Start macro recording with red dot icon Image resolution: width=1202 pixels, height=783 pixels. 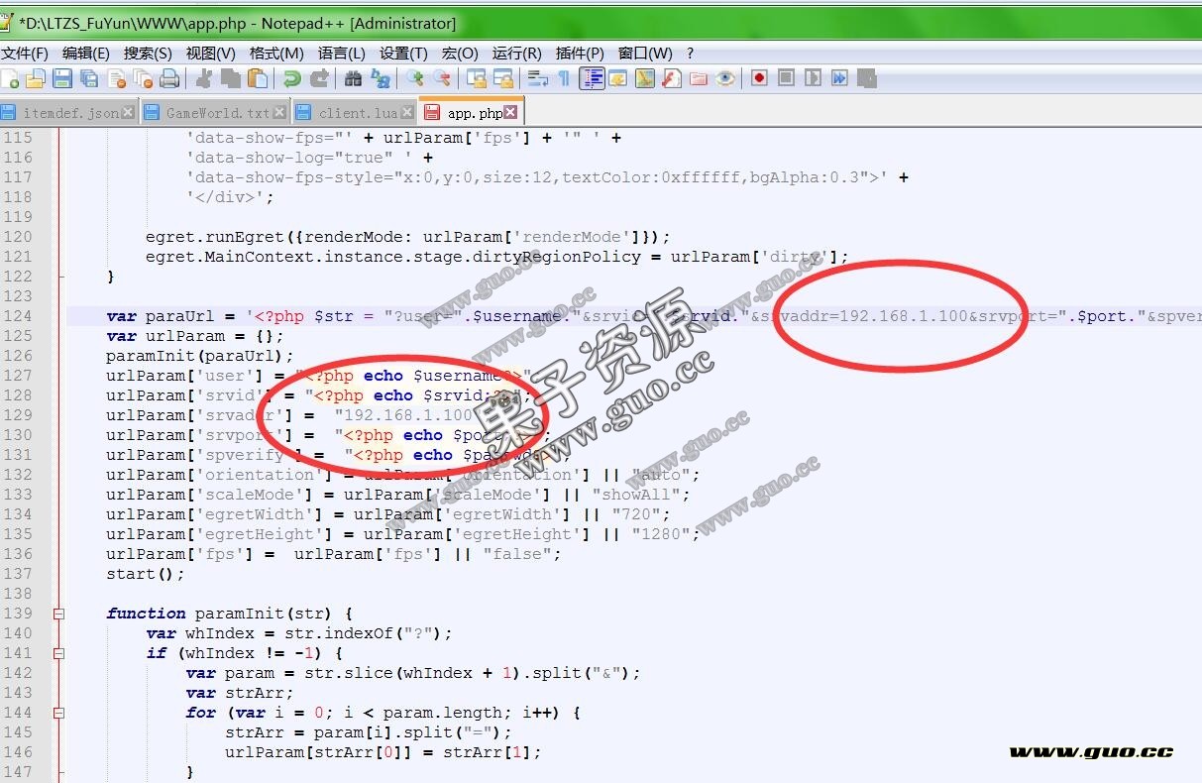759,78
